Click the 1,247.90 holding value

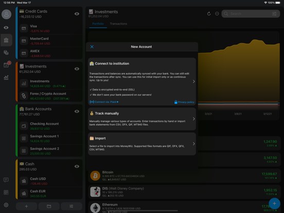270,141
